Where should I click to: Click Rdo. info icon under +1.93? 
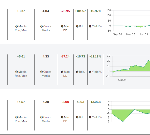[77, 117]
